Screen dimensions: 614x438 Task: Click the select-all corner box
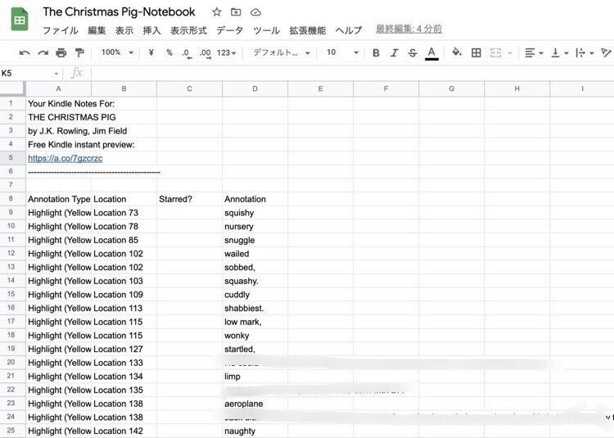[x=12, y=89]
